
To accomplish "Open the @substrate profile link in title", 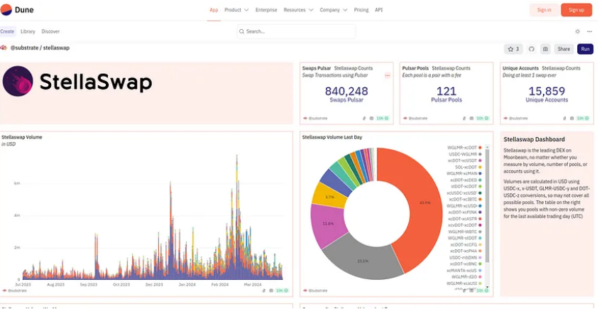I will pos(24,48).
